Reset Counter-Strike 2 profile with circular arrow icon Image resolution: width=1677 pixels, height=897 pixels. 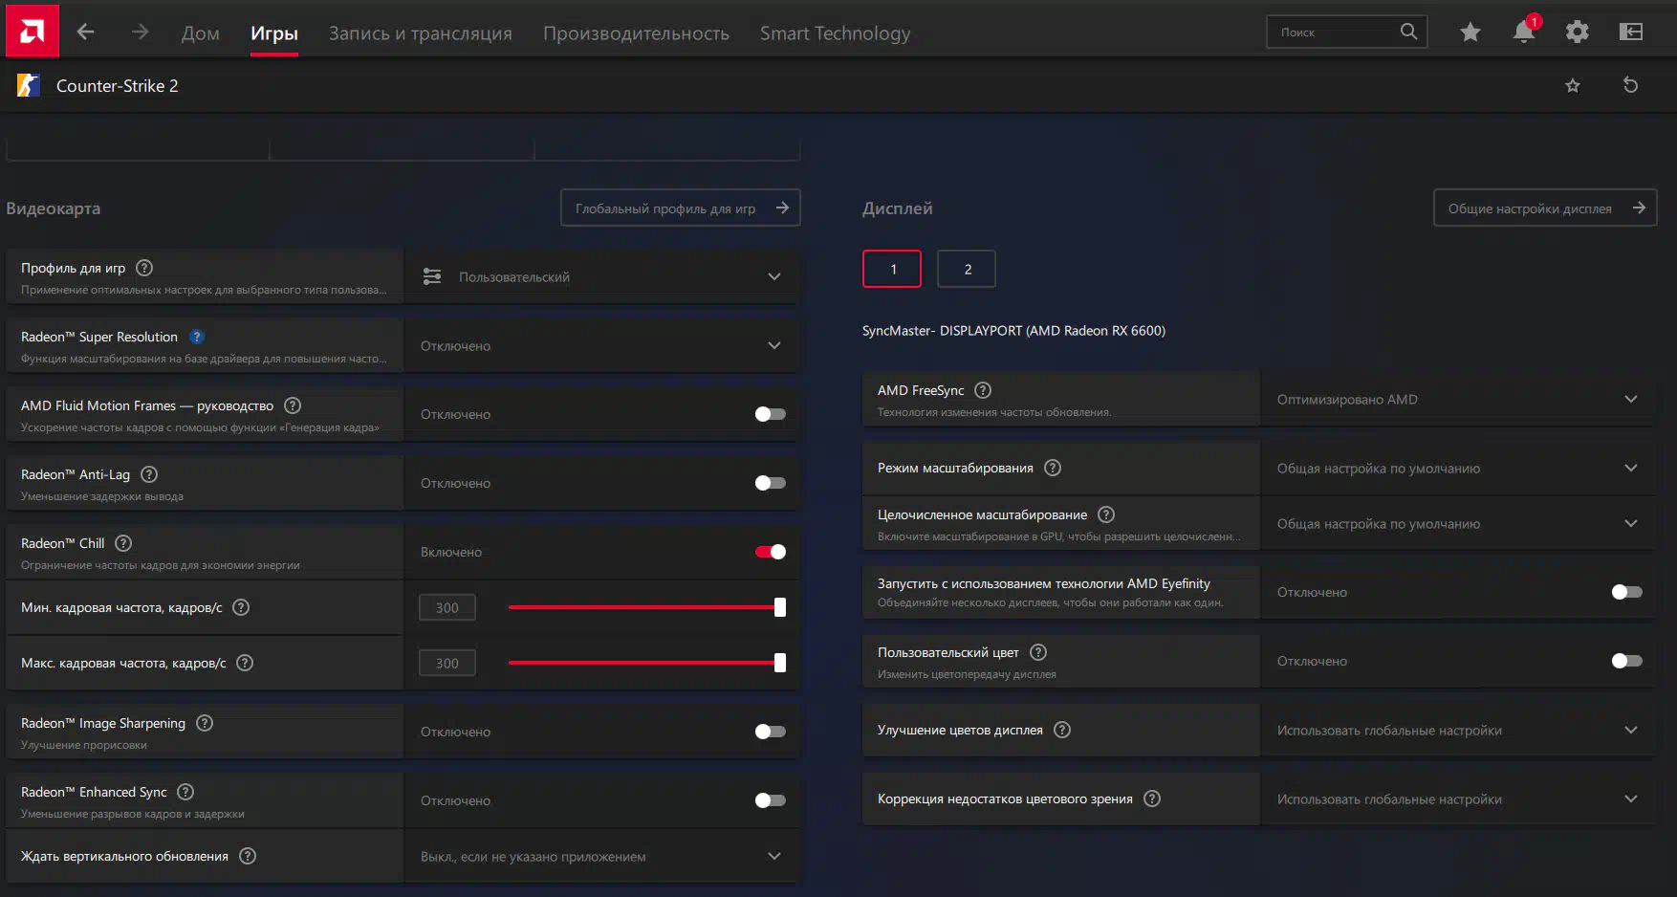(1630, 85)
